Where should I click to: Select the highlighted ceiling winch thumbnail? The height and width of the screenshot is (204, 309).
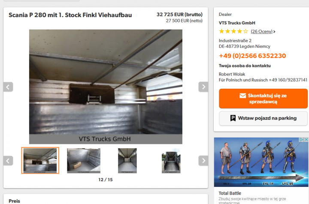40,161
